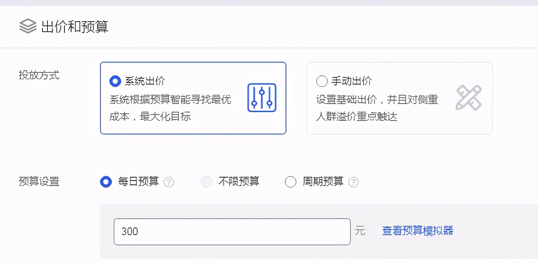
Task: Select the 每日预算 radio option
Action: pyautogui.click(x=106, y=182)
